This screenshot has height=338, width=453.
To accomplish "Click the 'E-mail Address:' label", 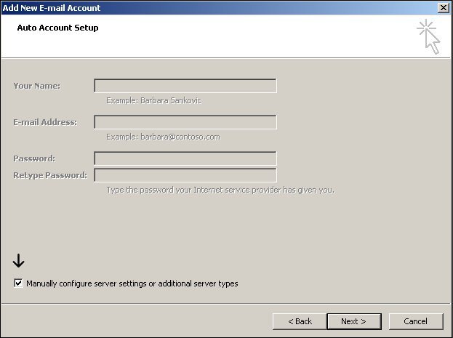I will click(45, 122).
